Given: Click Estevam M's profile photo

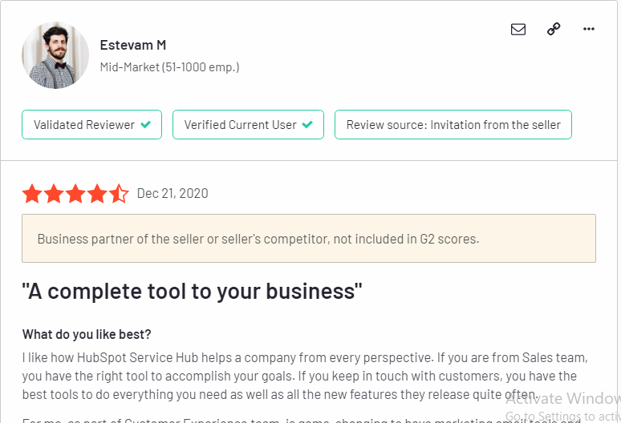Looking at the screenshot, I should tap(55, 55).
